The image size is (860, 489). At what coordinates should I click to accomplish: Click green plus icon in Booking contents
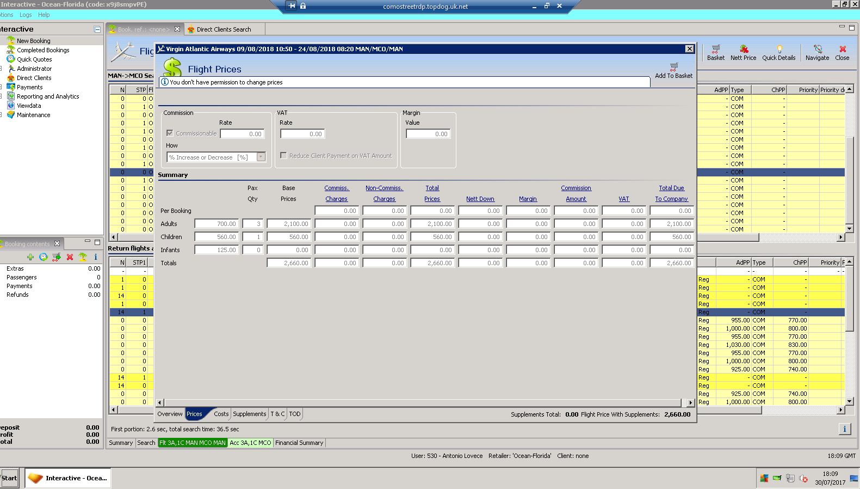tap(30, 257)
